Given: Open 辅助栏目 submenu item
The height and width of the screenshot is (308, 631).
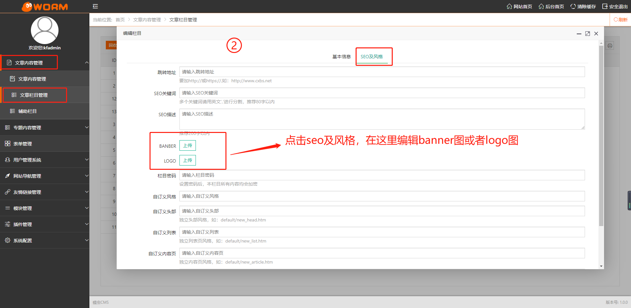Looking at the screenshot, I should point(45,111).
